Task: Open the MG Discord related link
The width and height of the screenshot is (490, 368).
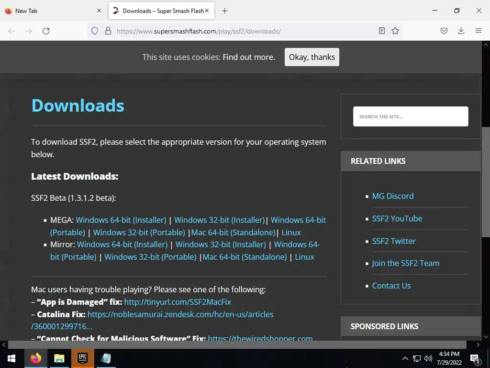Action: pyautogui.click(x=393, y=196)
